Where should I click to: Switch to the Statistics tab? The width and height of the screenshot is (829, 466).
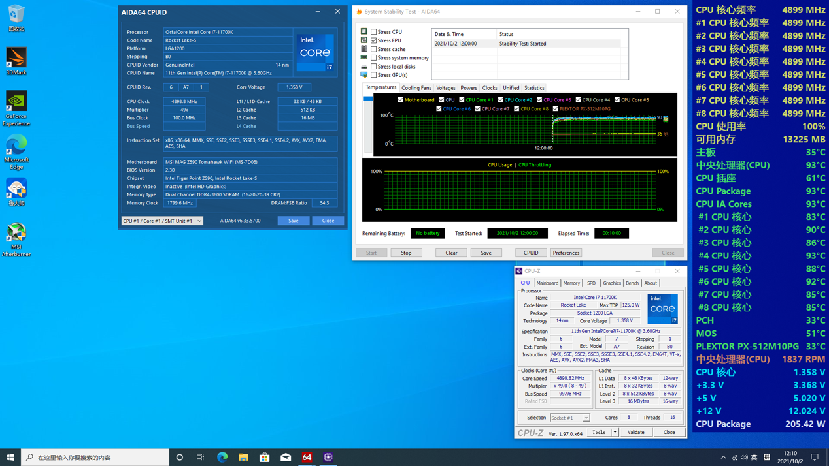click(534, 88)
